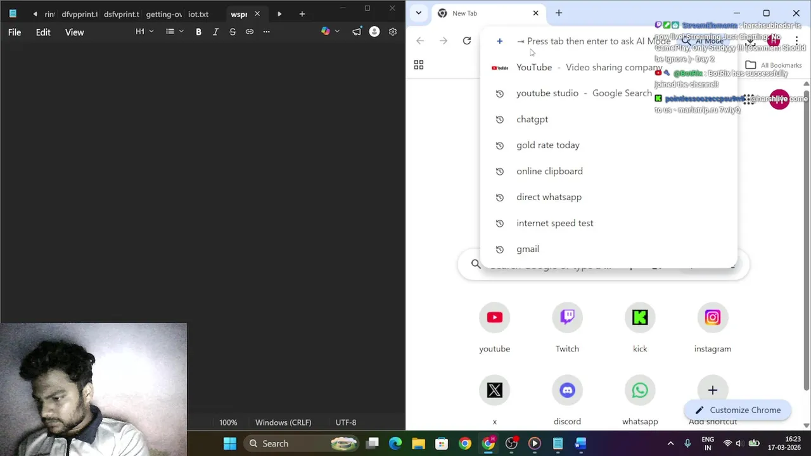This screenshot has height=456, width=811.
Task: Open File Explorer from taskbar
Action: click(x=418, y=443)
